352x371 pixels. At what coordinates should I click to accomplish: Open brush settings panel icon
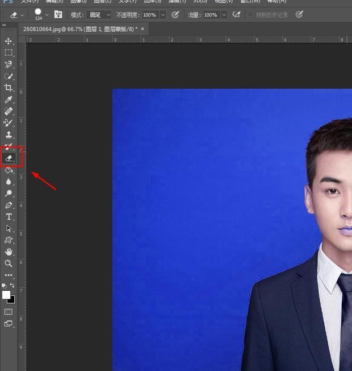tap(58, 14)
